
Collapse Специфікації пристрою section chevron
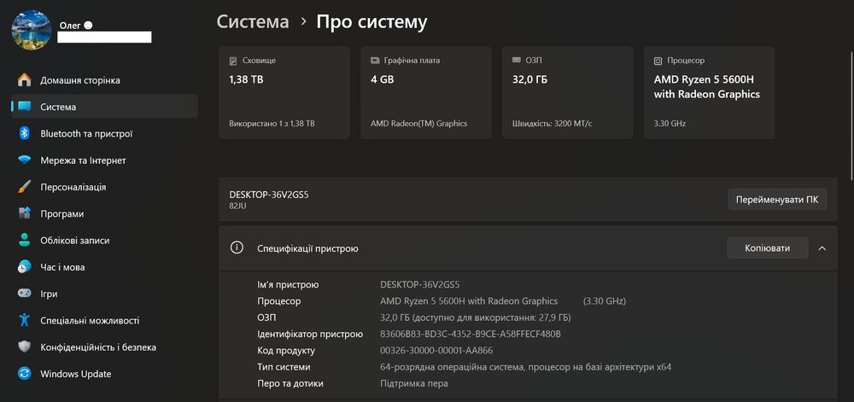click(x=822, y=248)
